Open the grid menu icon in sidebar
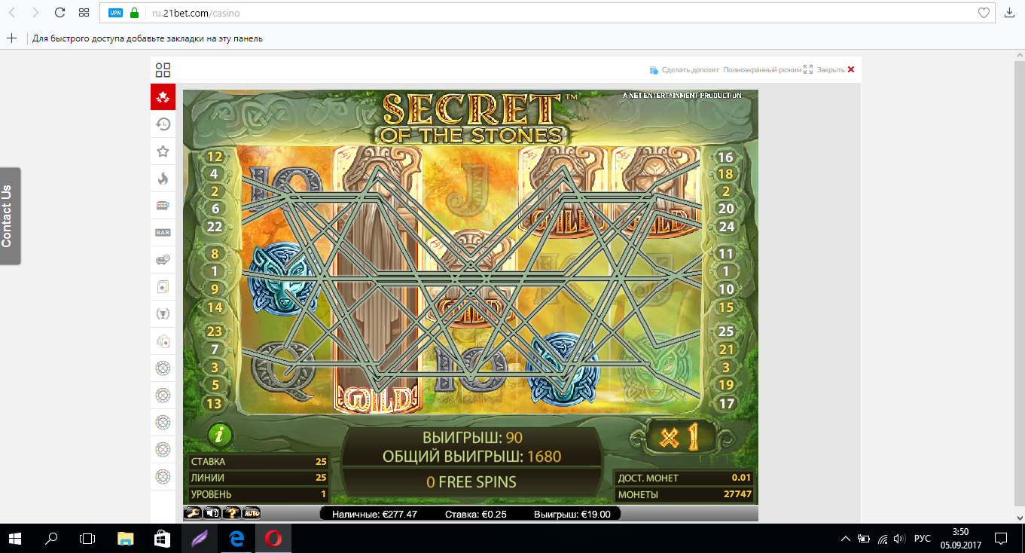The image size is (1025, 553). pos(163,70)
